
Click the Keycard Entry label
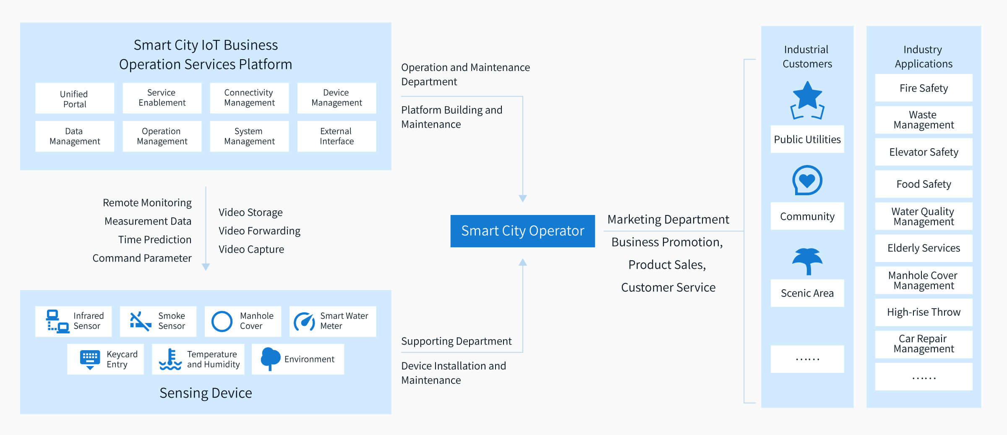pyautogui.click(x=122, y=359)
